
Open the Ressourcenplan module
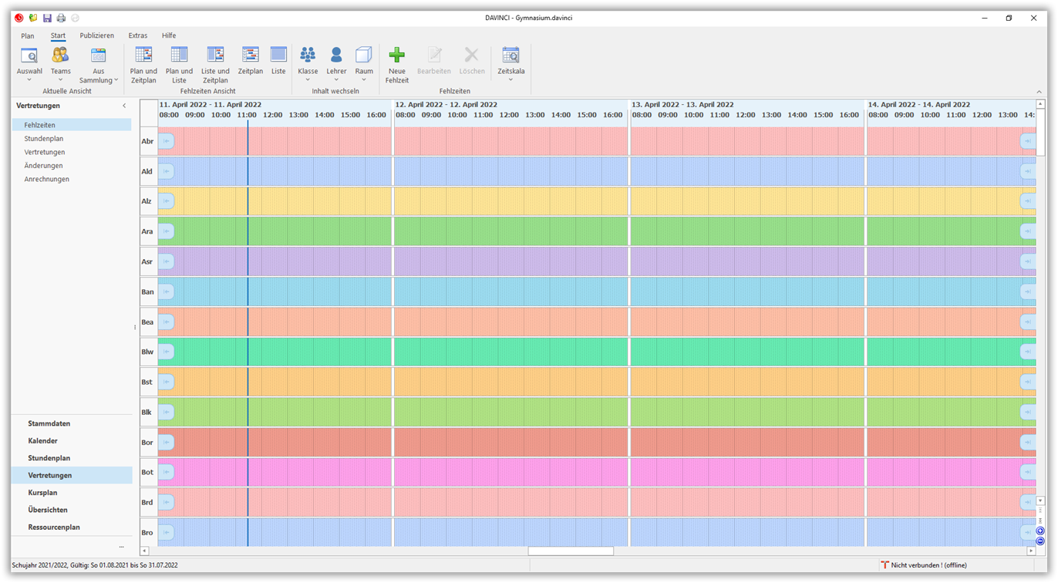click(x=54, y=527)
